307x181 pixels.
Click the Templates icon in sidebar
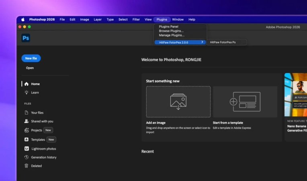27,140
